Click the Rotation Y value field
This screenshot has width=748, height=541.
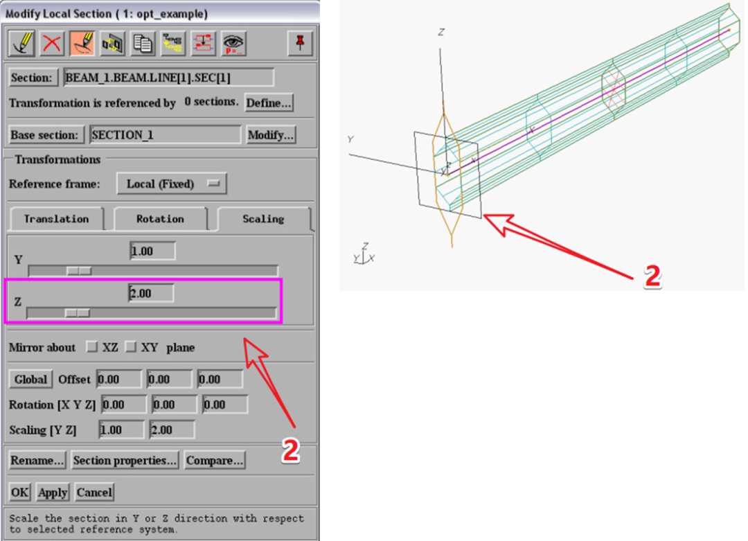coord(175,405)
